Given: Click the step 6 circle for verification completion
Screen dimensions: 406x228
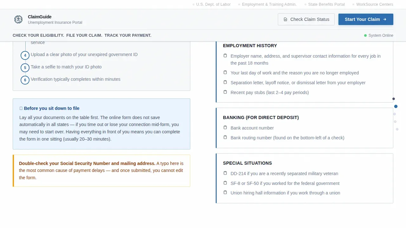Looking at the screenshot, I should click(25, 80).
